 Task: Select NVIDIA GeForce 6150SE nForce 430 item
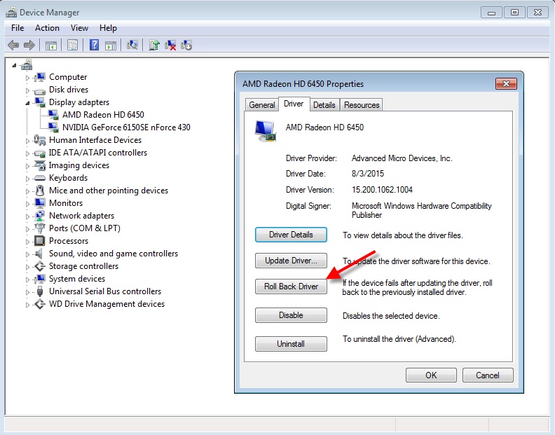[126, 127]
